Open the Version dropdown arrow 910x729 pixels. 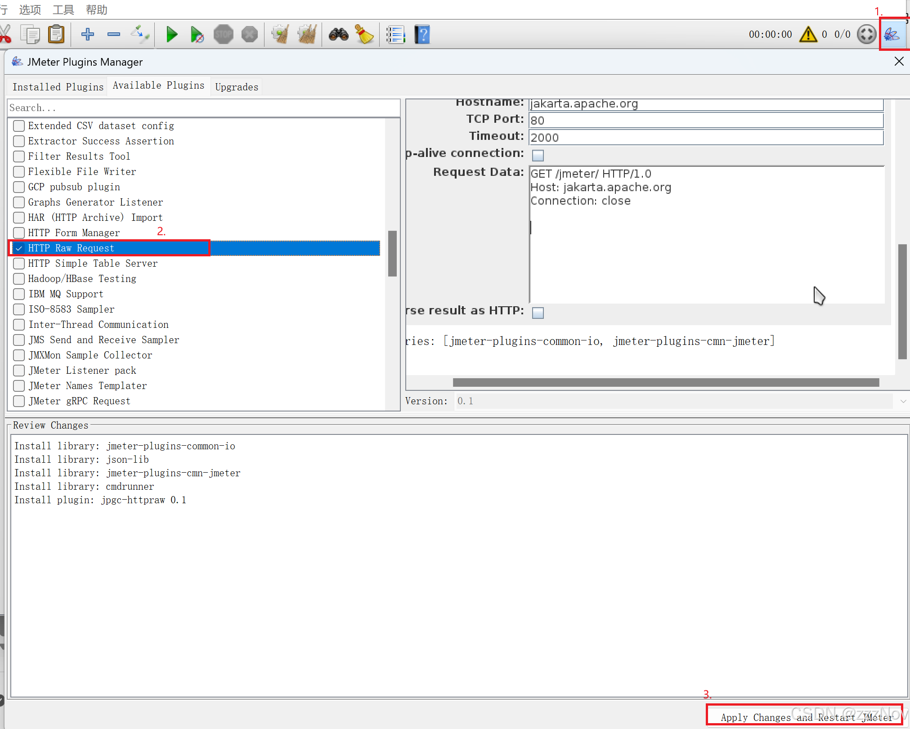pos(903,401)
